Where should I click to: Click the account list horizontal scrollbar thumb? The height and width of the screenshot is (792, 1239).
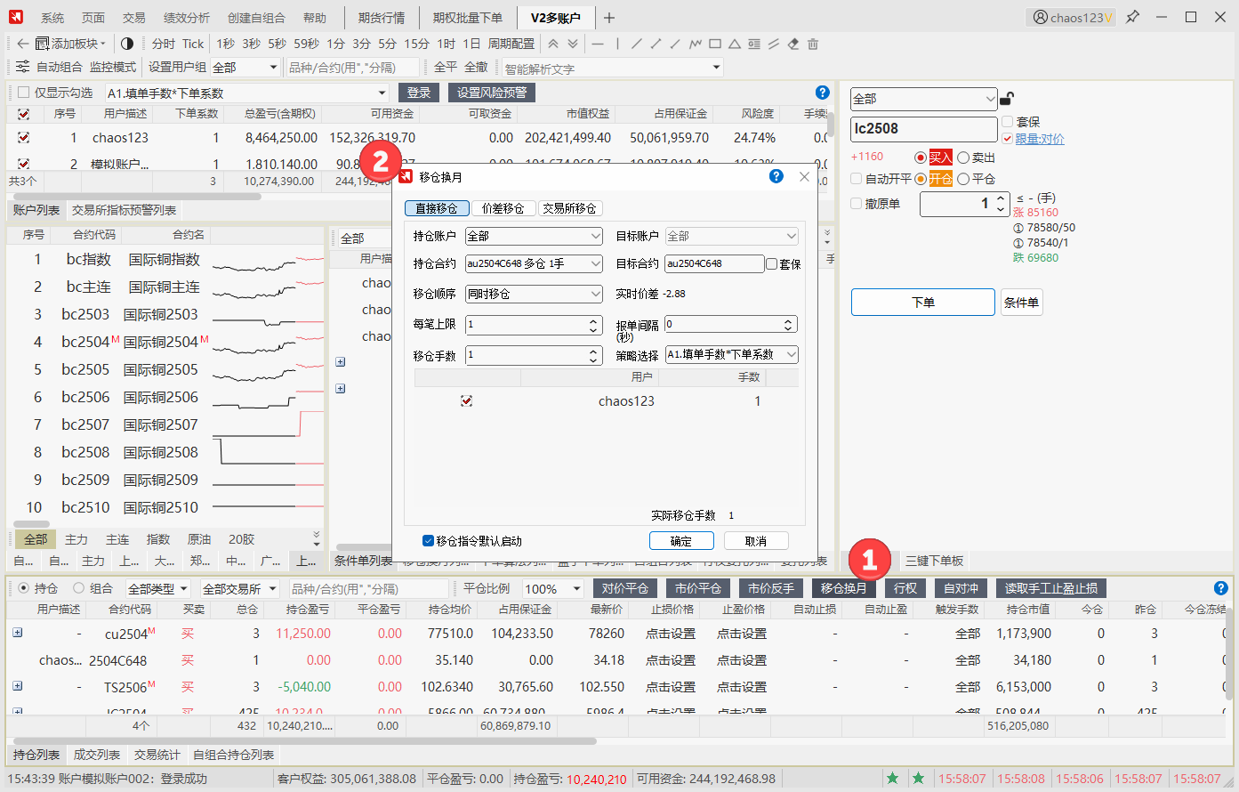click(x=135, y=196)
